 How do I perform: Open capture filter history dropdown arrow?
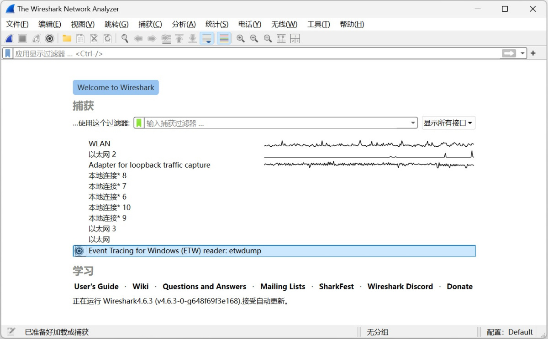coord(413,123)
